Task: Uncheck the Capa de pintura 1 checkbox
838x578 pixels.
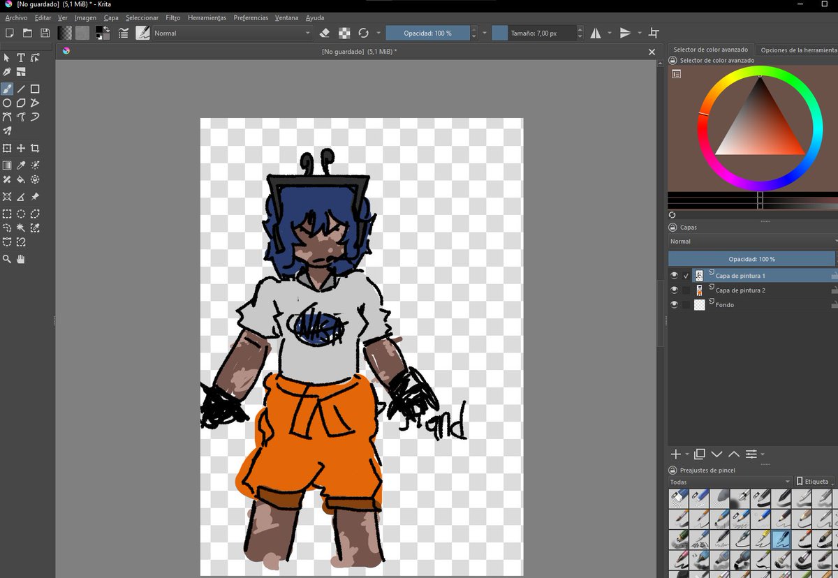Action: tap(686, 276)
